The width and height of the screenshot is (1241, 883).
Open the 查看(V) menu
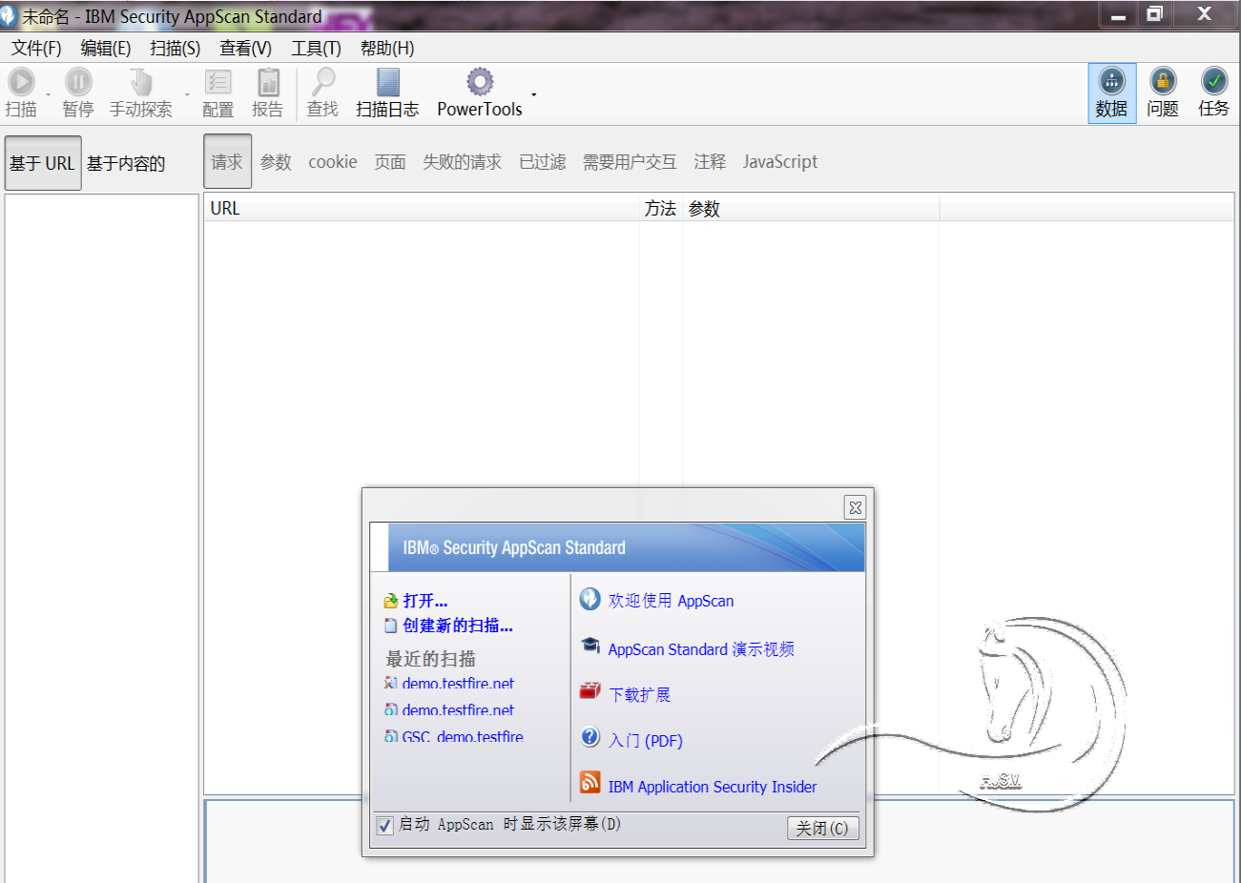[x=246, y=48]
